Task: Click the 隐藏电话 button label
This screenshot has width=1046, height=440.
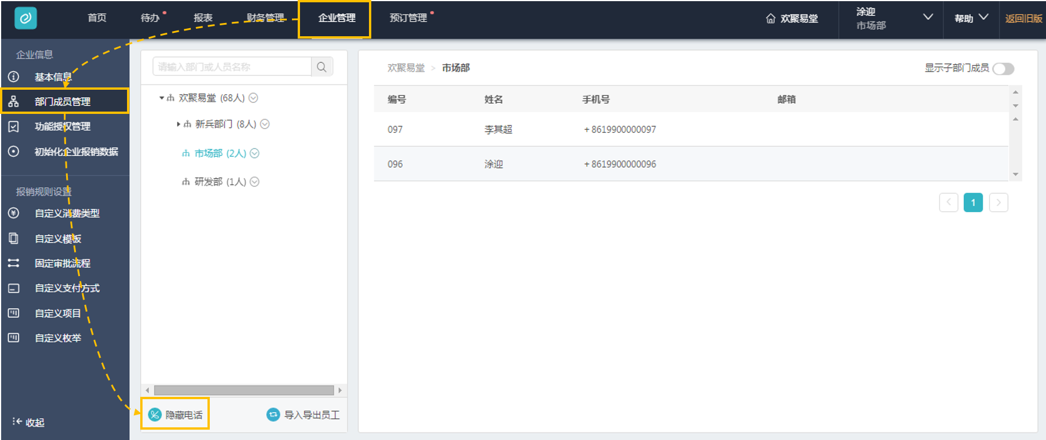Action: (x=184, y=415)
